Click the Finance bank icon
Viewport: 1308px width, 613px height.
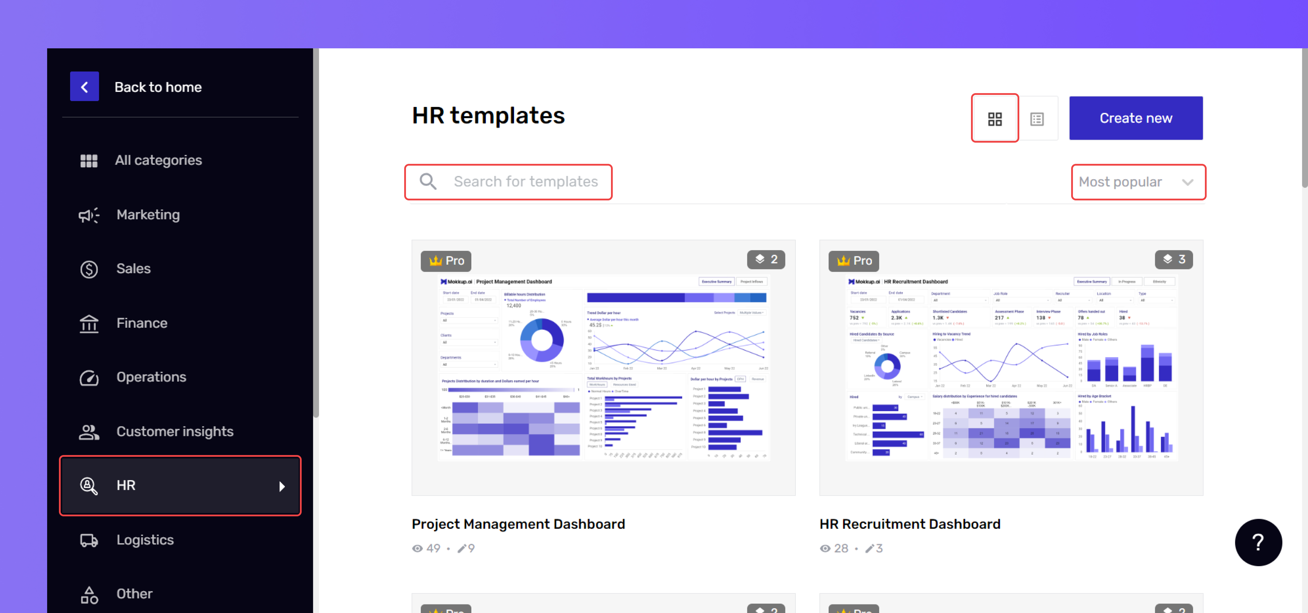(x=89, y=324)
